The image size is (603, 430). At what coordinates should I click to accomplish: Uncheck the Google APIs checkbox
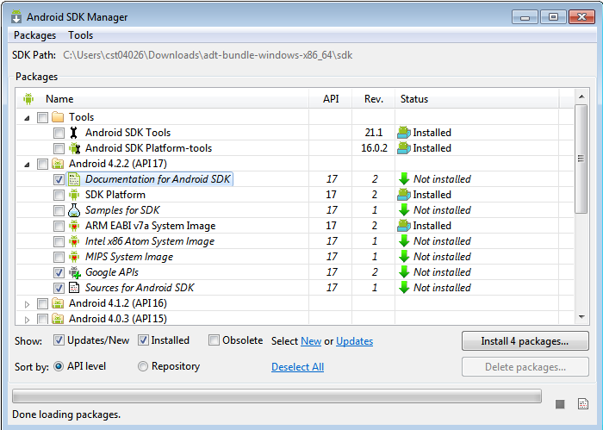[x=59, y=272]
